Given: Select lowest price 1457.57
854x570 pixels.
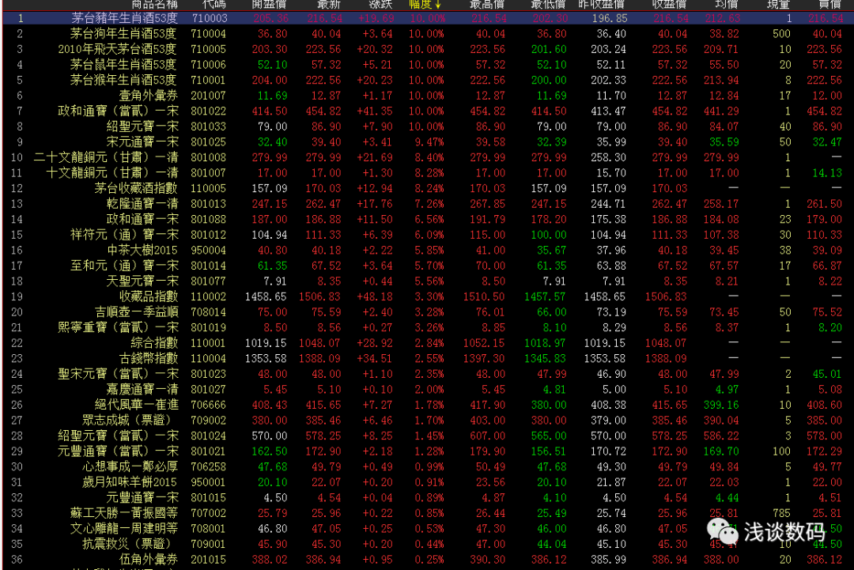Looking at the screenshot, I should tap(545, 296).
